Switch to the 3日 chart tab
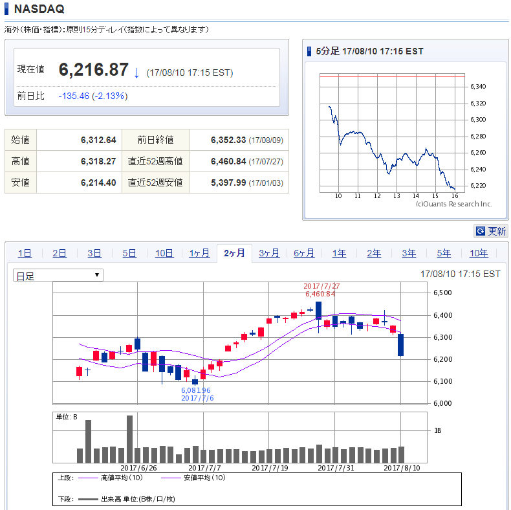This screenshot has height=510, width=511. coord(94,253)
